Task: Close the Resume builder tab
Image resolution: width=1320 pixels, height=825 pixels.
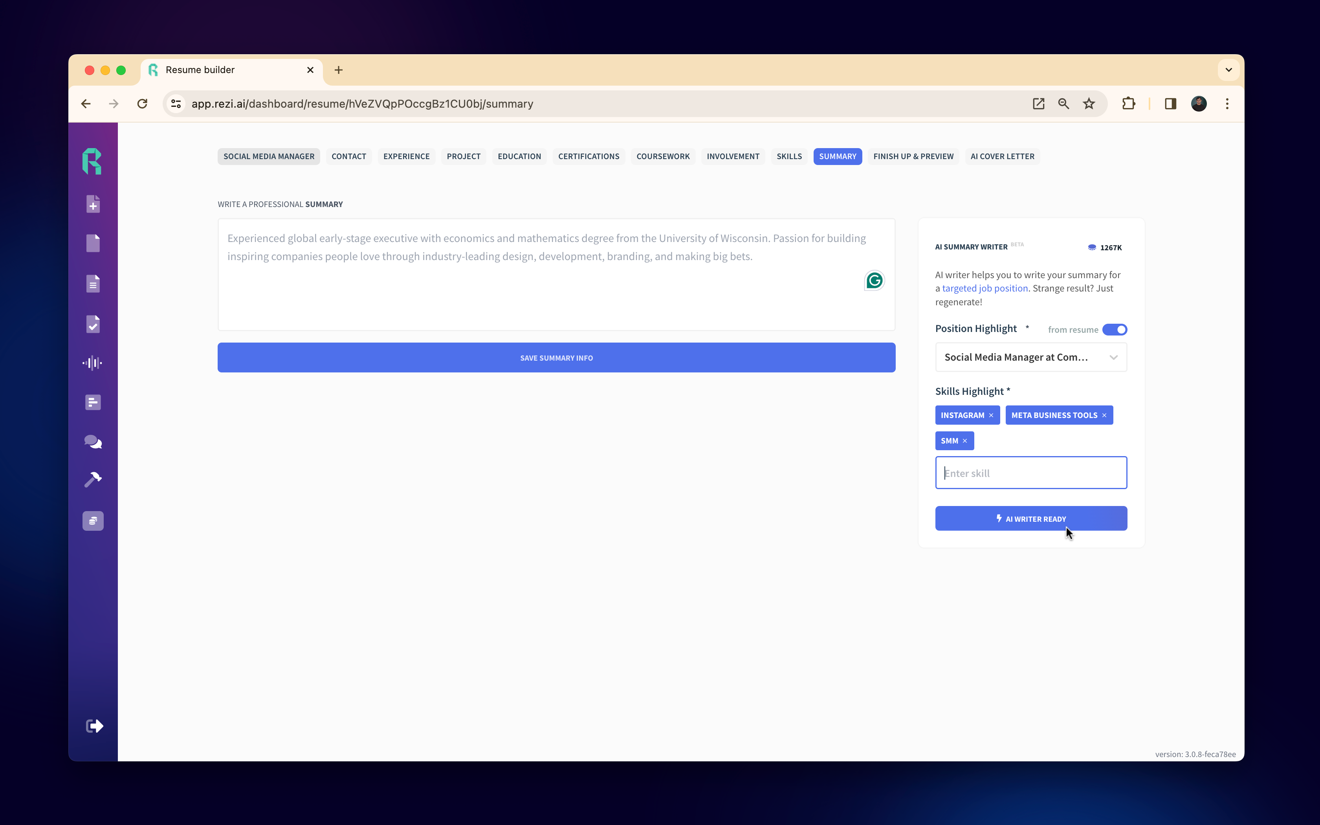Action: (x=310, y=70)
